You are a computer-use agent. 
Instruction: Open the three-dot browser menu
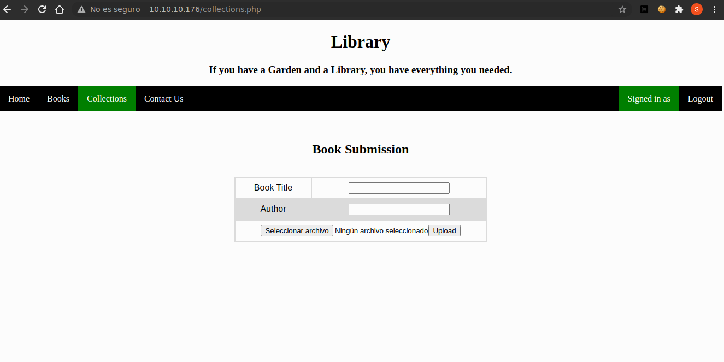[x=714, y=9]
